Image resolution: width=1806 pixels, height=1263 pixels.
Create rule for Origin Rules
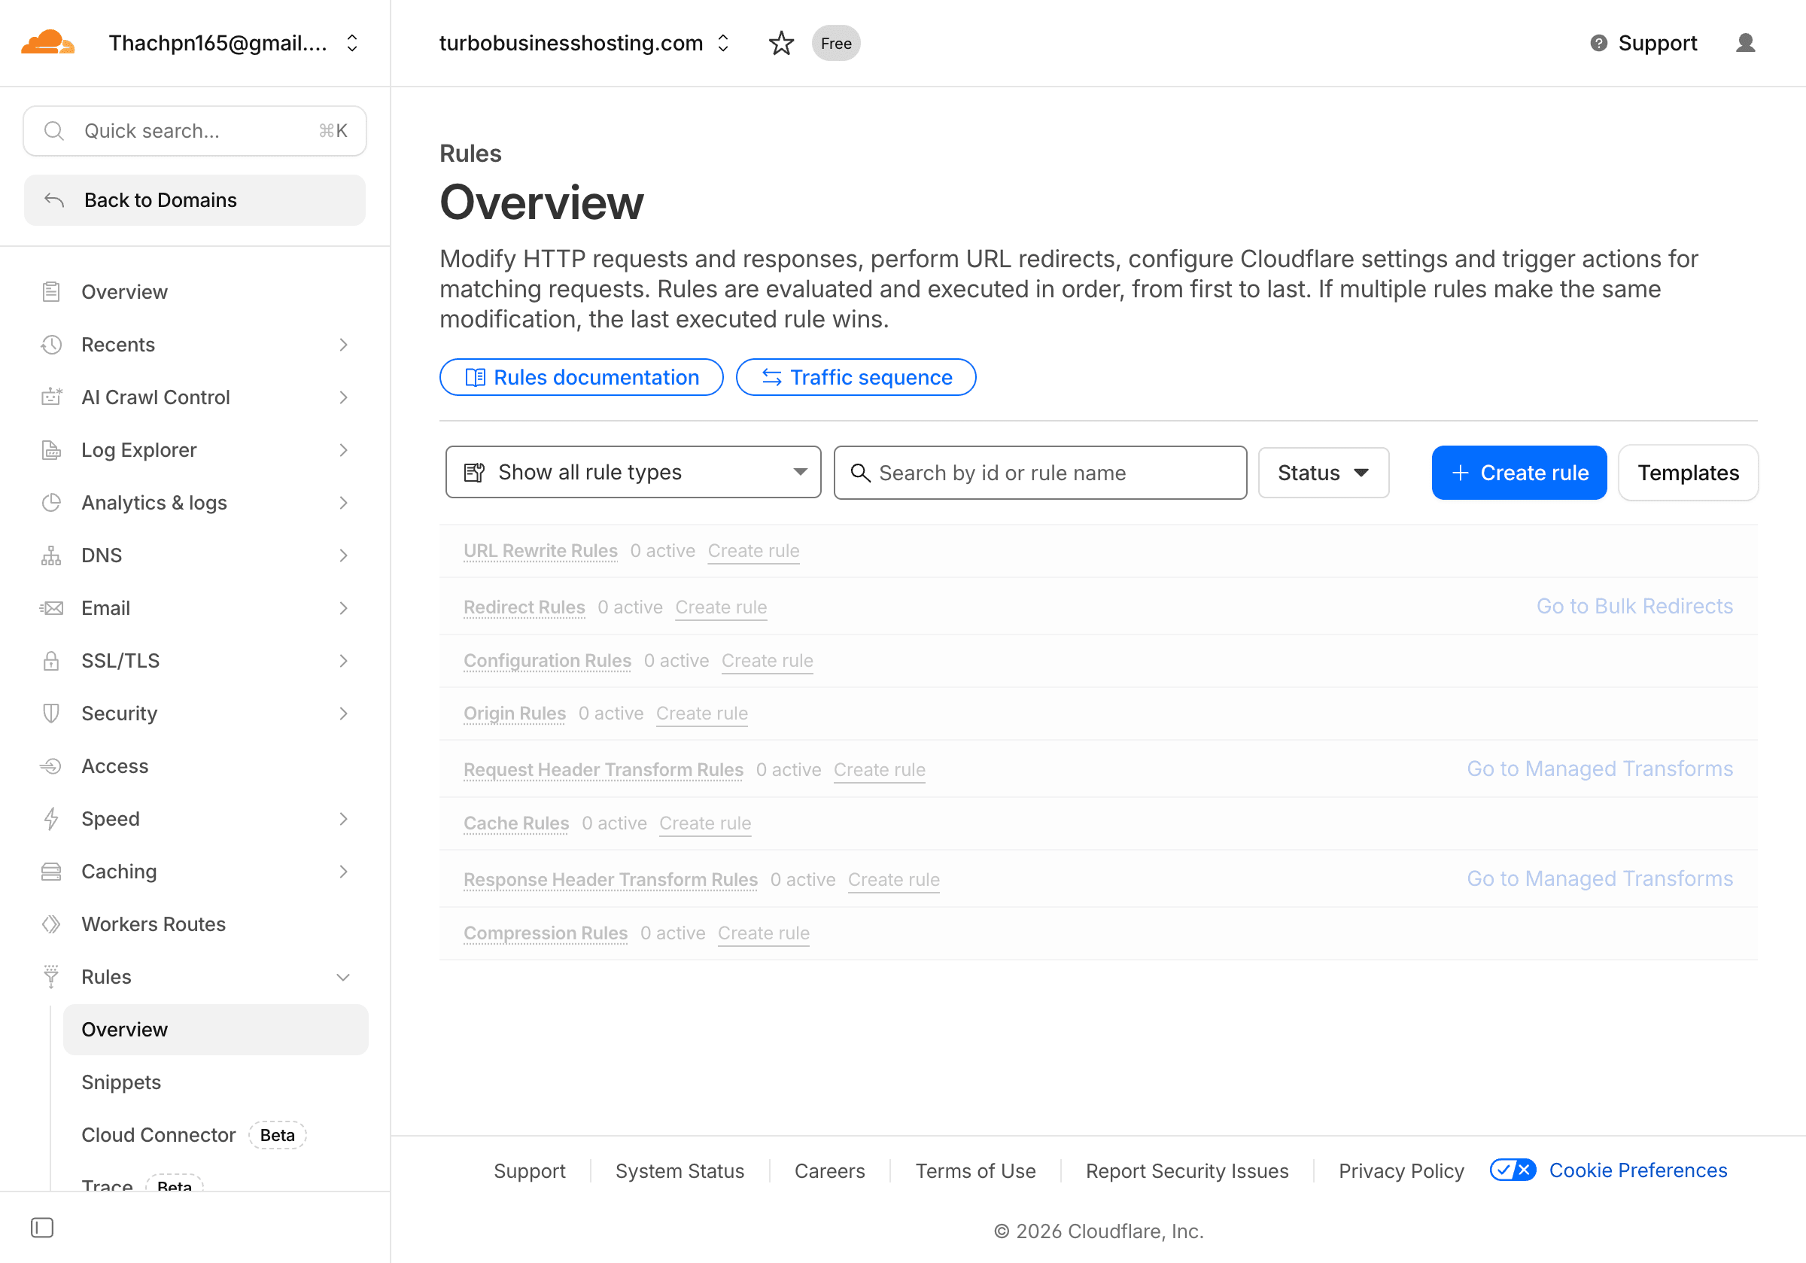point(701,714)
